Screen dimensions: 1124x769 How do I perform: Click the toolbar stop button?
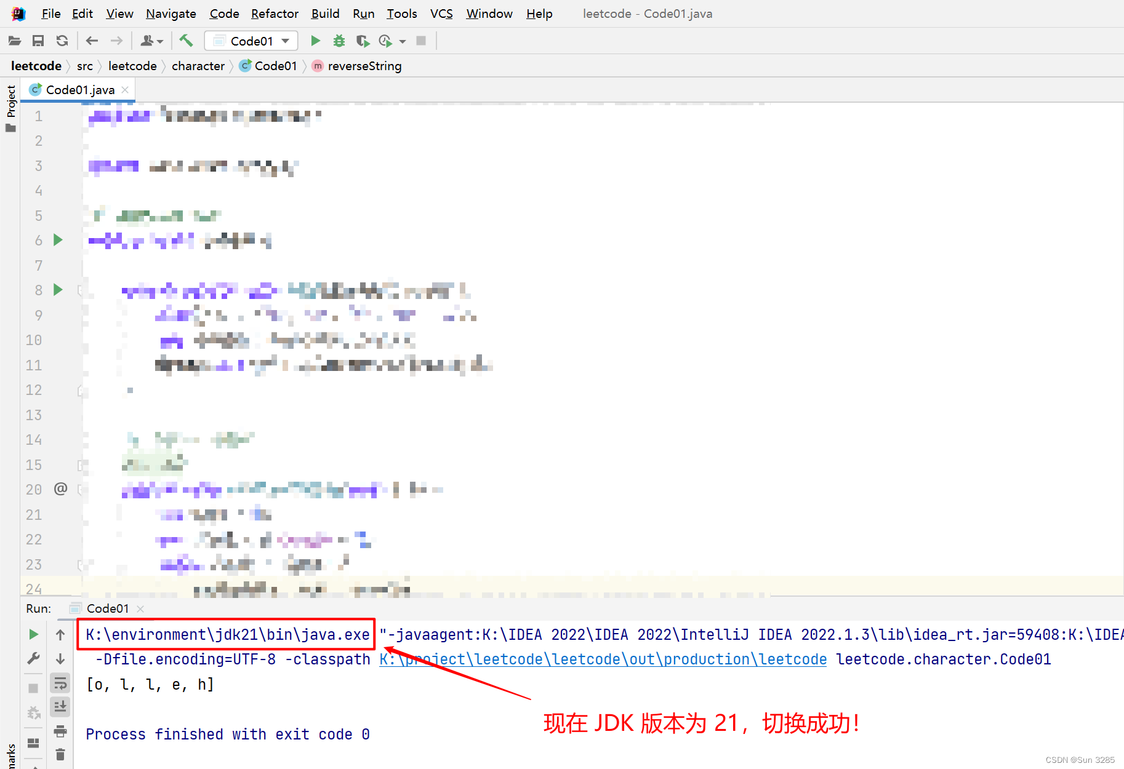point(421,41)
